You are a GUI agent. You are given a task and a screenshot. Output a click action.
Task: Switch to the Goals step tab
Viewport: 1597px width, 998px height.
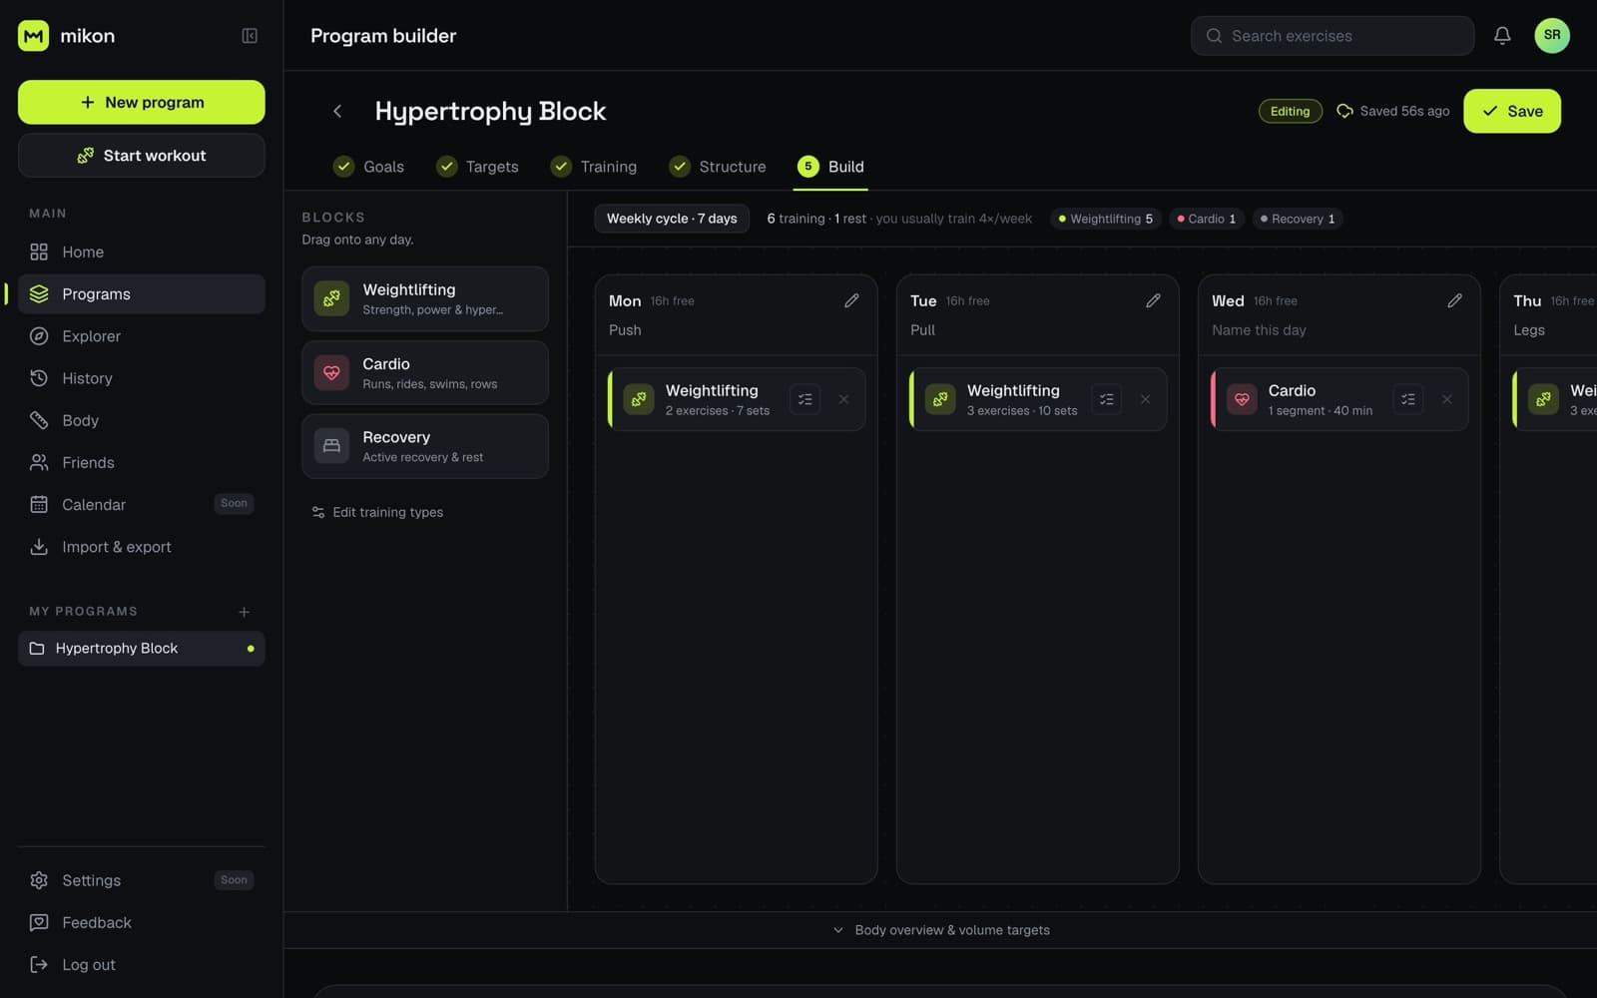368,167
